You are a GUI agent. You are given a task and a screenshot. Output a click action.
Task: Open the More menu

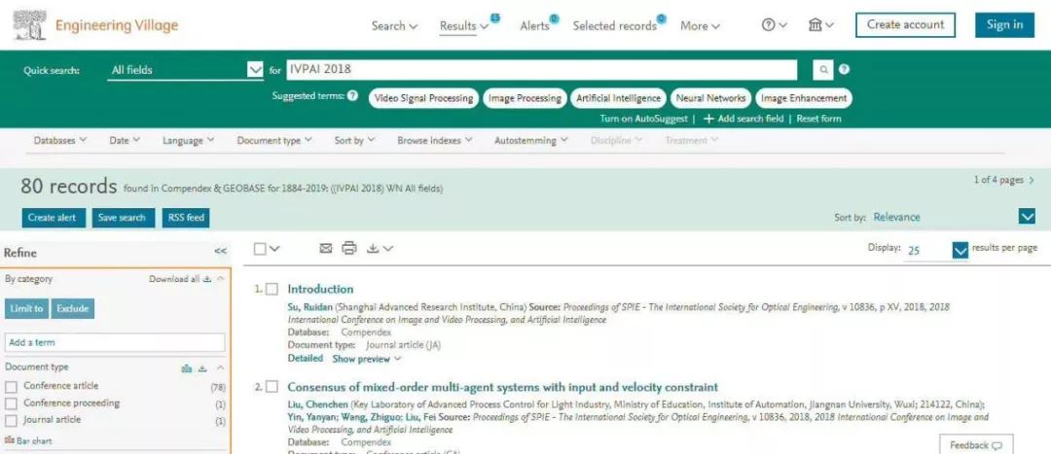click(x=700, y=26)
